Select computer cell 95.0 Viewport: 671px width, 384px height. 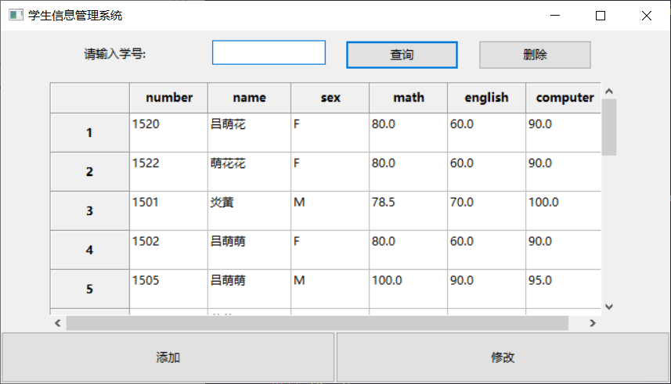click(x=564, y=289)
